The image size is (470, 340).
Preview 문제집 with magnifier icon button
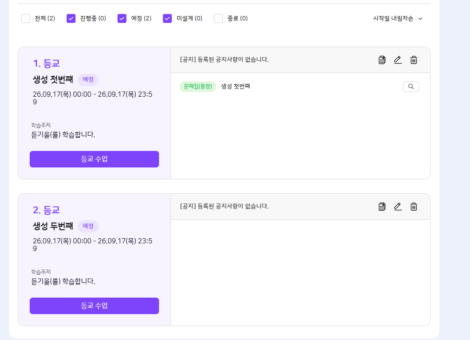pos(411,86)
